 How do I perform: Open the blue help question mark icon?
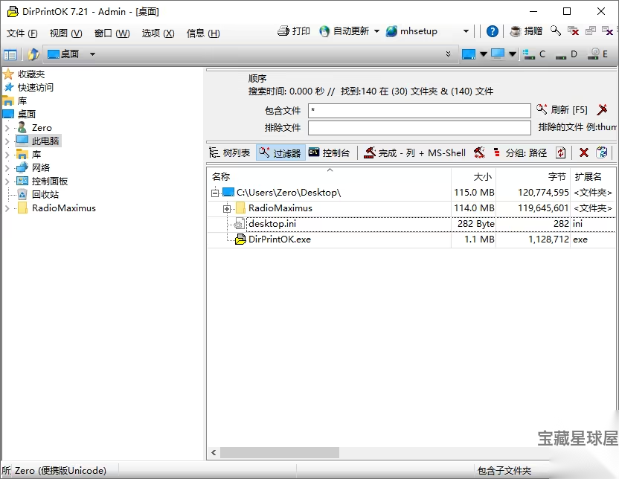click(492, 30)
